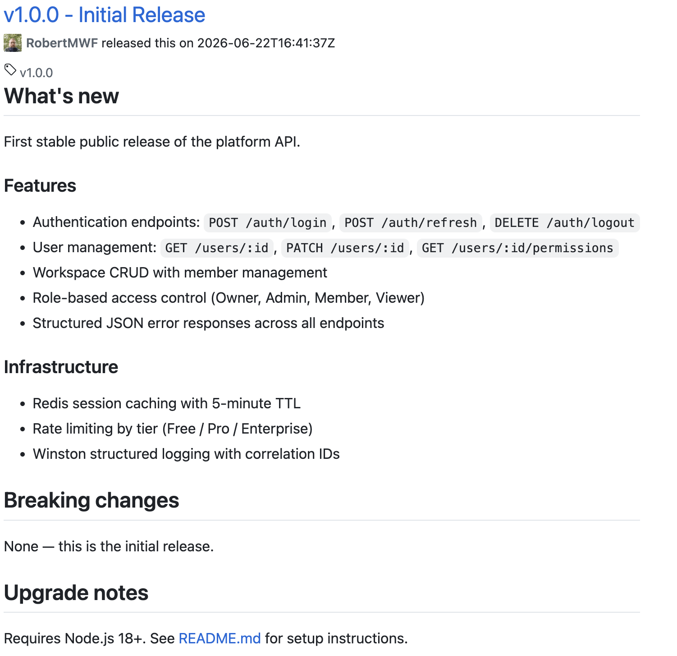Click the DELETE /auth/logout code snippet
Viewport: 677px width, 656px height.
click(x=565, y=223)
